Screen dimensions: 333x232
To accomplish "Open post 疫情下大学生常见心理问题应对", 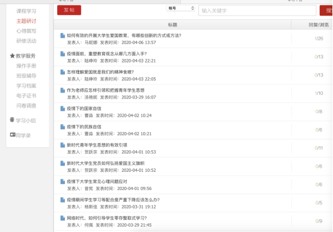I will [x=97, y=182].
